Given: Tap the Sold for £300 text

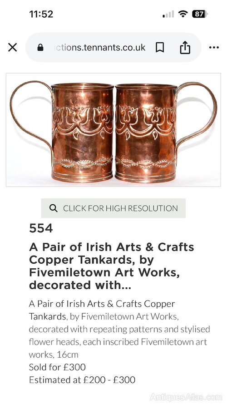Looking at the screenshot, I should pos(57,367).
